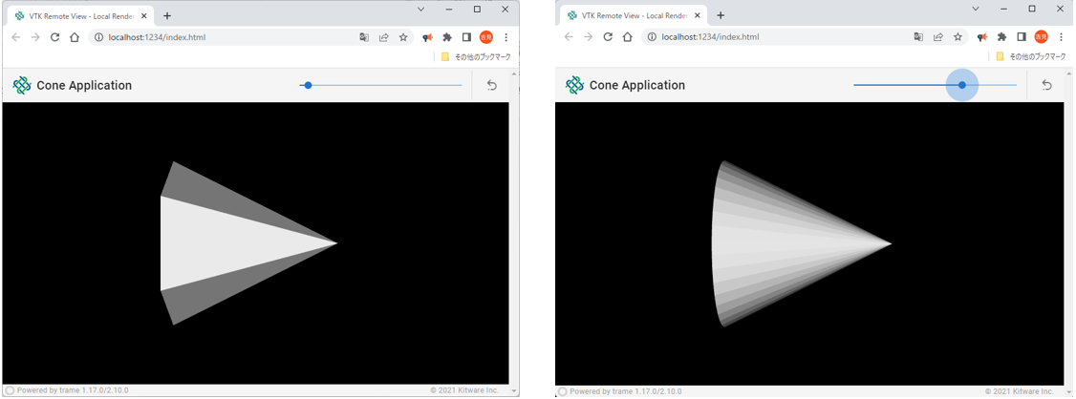
Task: Click the reset undo icon in right window
Action: click(1046, 85)
